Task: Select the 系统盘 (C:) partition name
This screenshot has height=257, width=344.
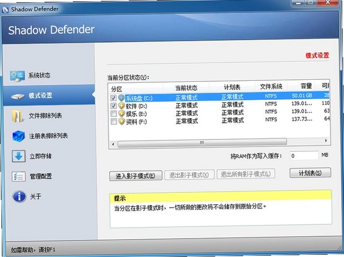Action: tap(139, 98)
